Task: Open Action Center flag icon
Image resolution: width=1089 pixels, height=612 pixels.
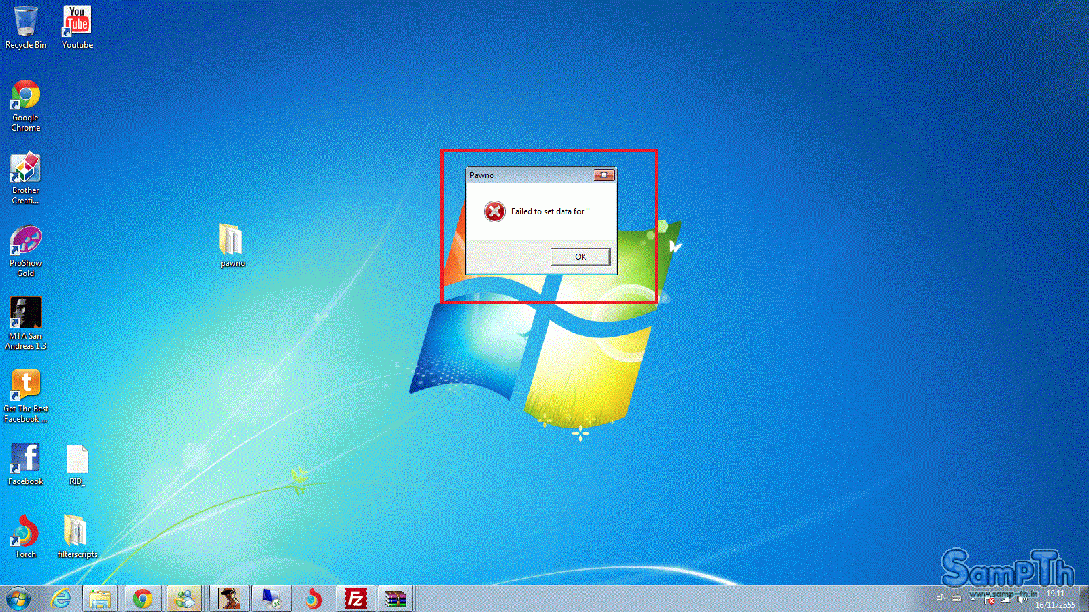Action: 990,599
